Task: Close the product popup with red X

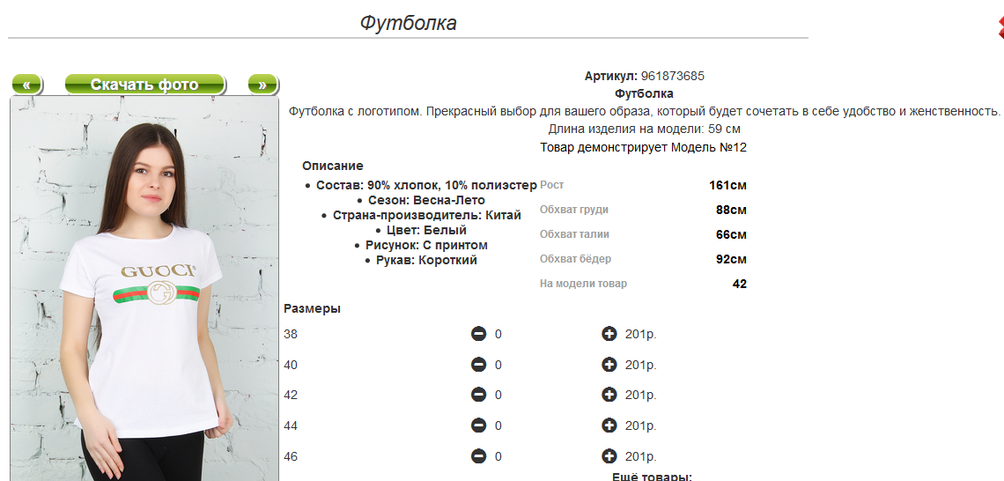Action: coord(1000,28)
